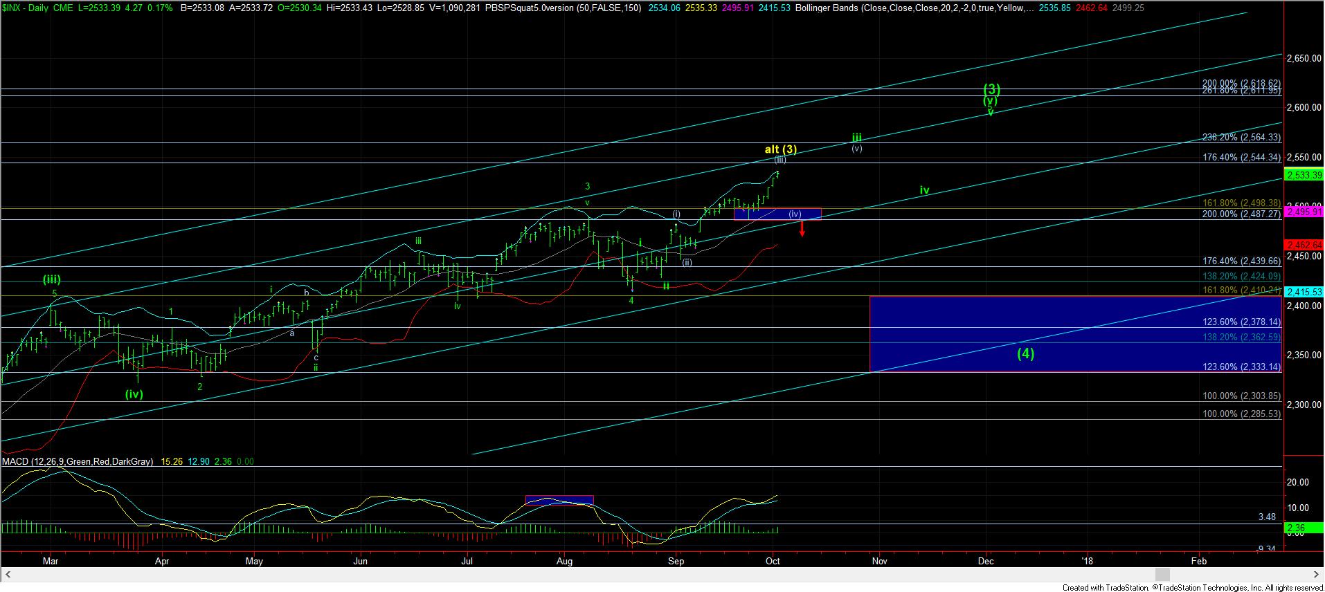Click the red down arrow under the (iv) box

pyautogui.click(x=802, y=229)
